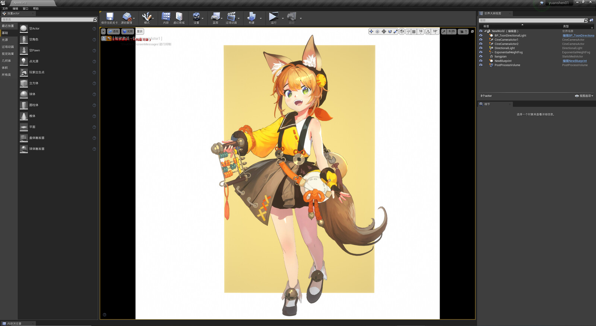This screenshot has height=326, width=596.
Task: Select liangpian in the World Outliner
Action: click(501, 57)
